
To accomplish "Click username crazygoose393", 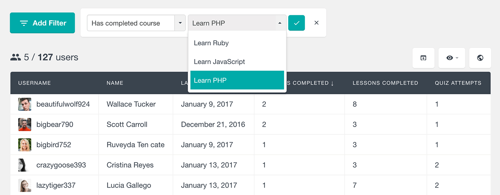I will pyautogui.click(x=61, y=165).
